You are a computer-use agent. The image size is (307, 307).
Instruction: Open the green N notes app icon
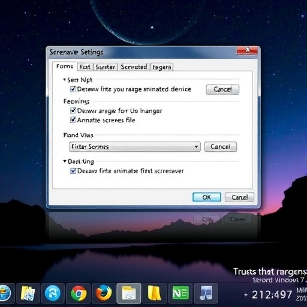click(180, 293)
